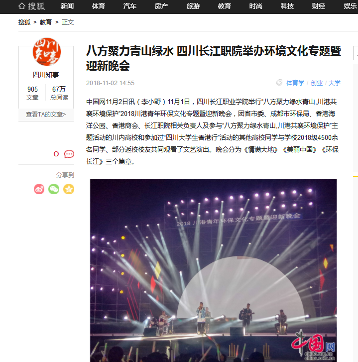This screenshot has width=358, height=362.
Task: Click the tag icon beside 体育学
Action: pyautogui.click(x=279, y=83)
